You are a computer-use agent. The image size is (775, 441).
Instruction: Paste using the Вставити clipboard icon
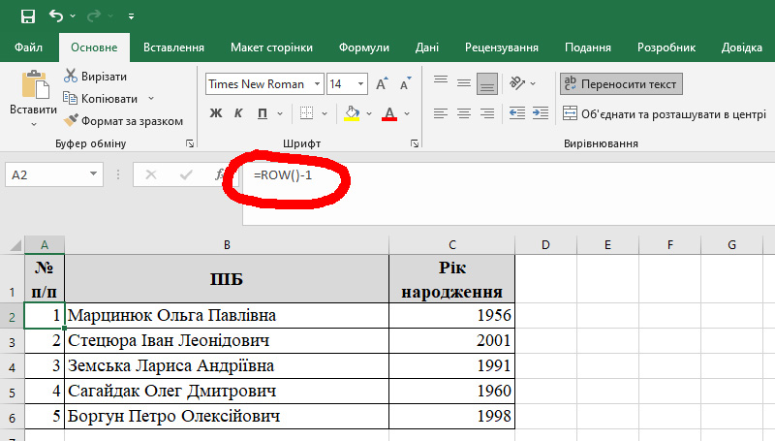coord(34,85)
